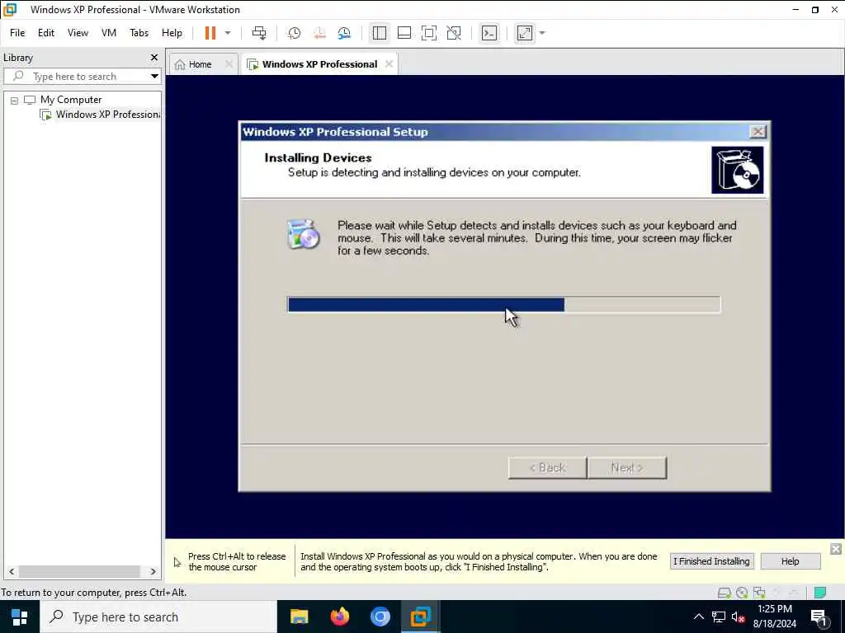Screen dimensions: 845x633
Task: Select My Computer in the Library
Action: (71, 100)
